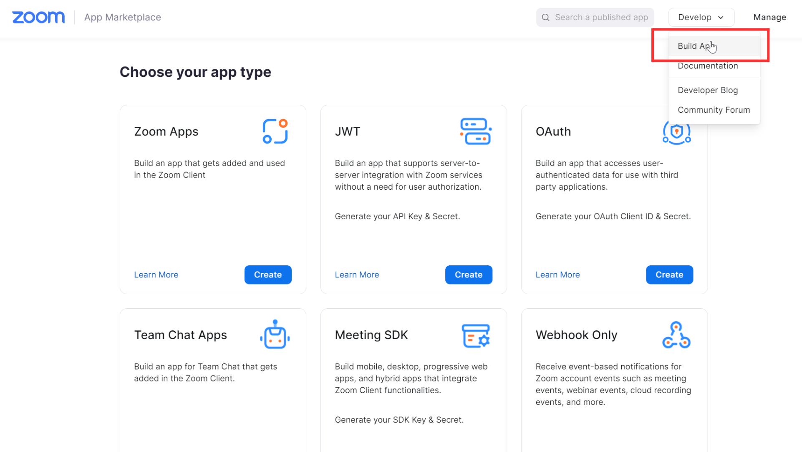Click the Zoom Apps card icon
802x452 pixels.
pos(275,132)
